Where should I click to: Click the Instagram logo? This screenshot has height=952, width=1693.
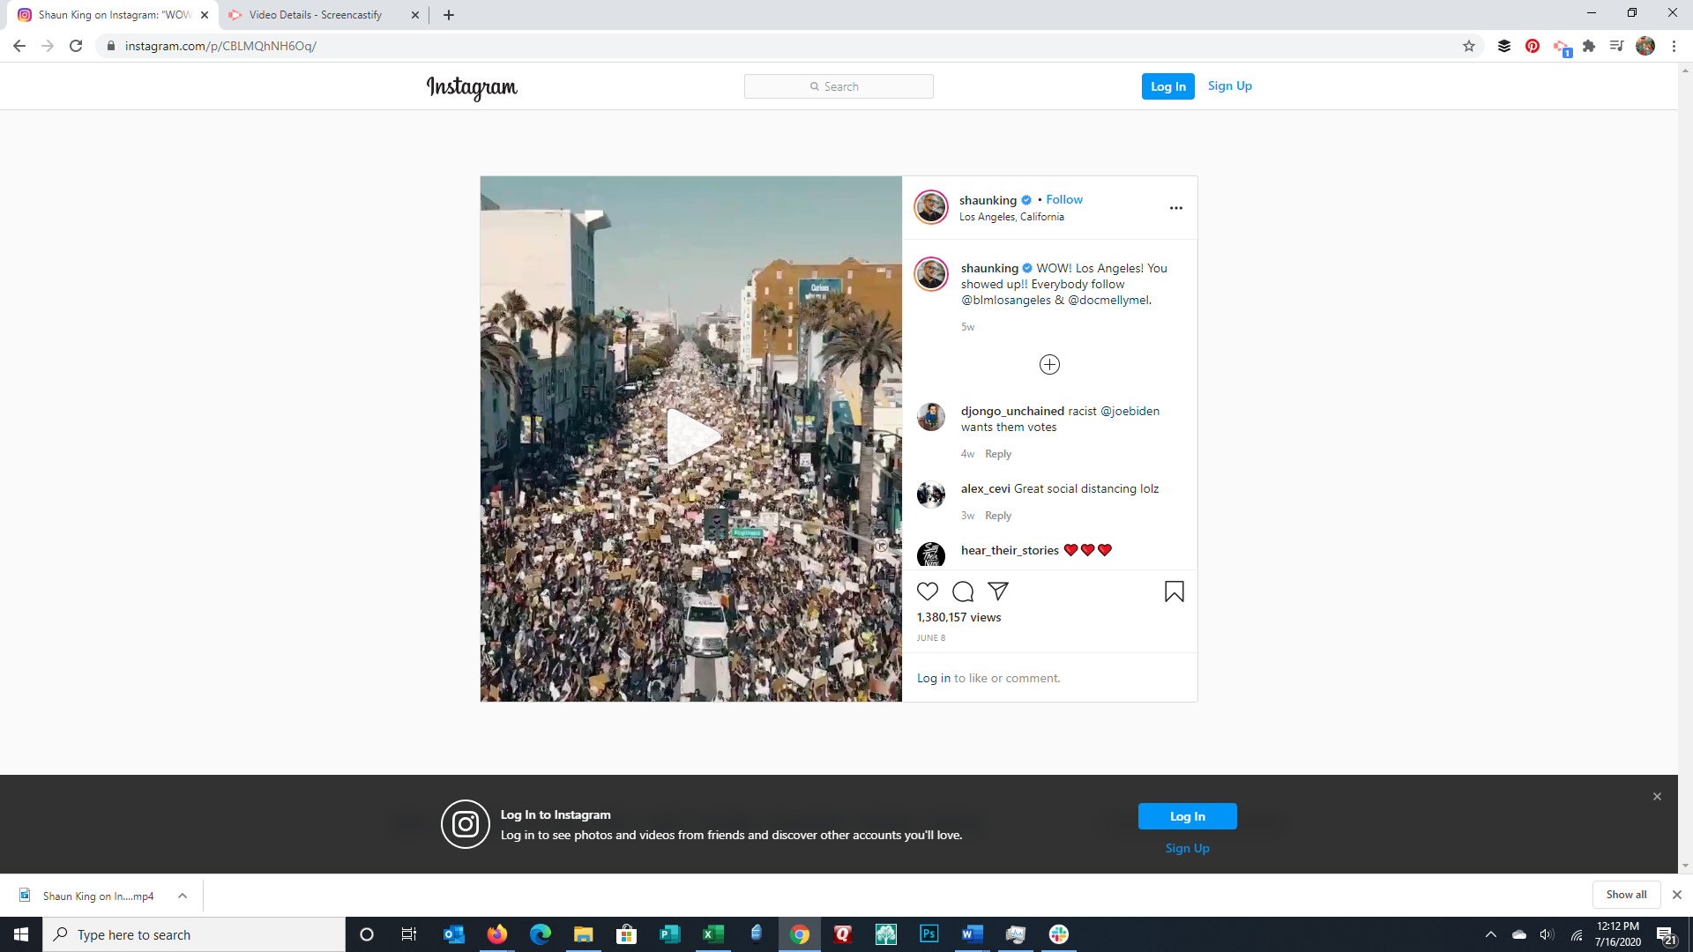pyautogui.click(x=472, y=87)
